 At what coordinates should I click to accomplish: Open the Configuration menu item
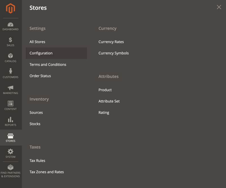click(41, 53)
